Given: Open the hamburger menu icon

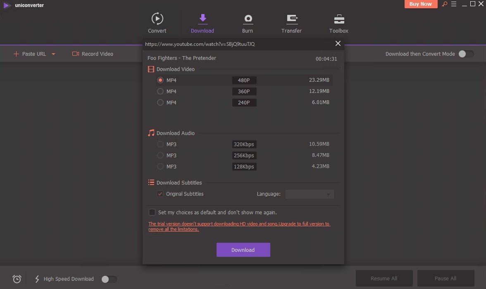Looking at the screenshot, I should pyautogui.click(x=454, y=4).
